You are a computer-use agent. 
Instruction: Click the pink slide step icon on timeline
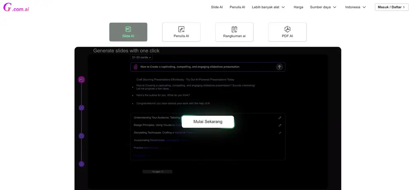coord(81,80)
